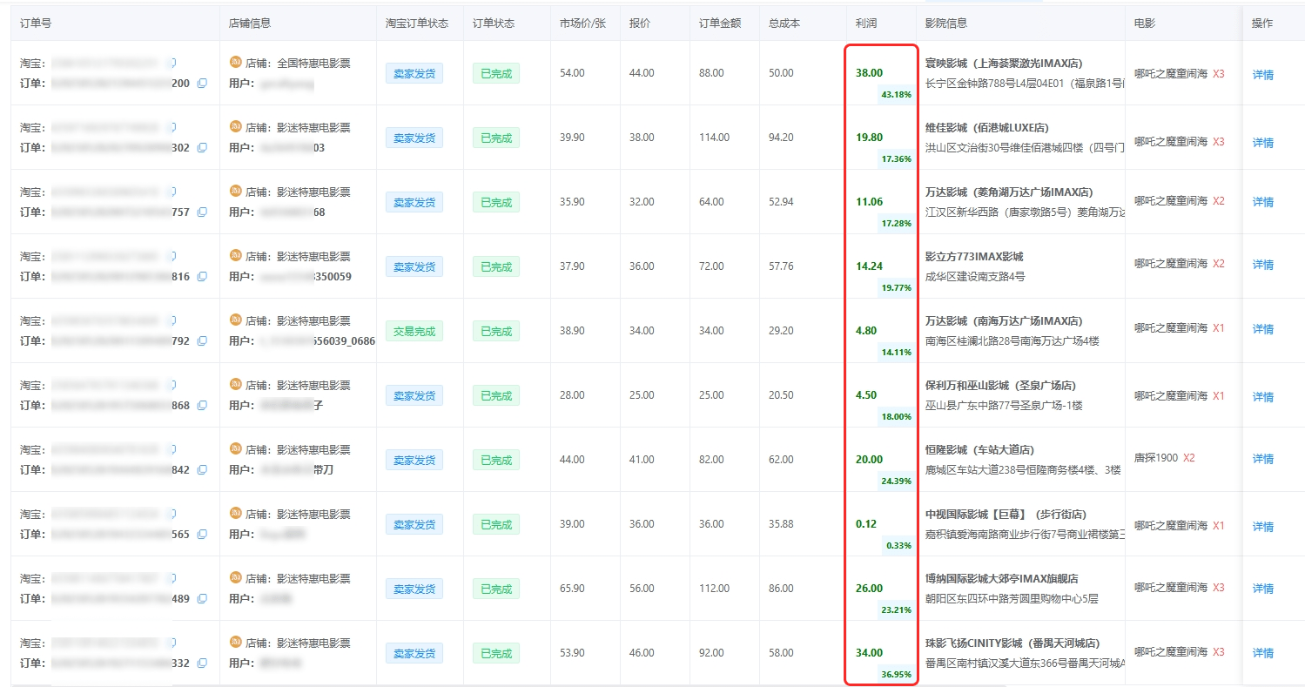Click the Taobao shop icon in the 恒隆影城 row
The height and width of the screenshot is (687, 1305).
(x=235, y=449)
